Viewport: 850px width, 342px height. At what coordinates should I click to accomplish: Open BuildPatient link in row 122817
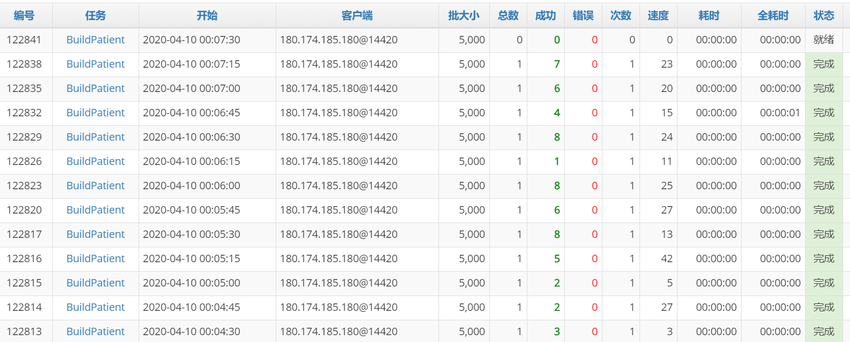point(96,235)
